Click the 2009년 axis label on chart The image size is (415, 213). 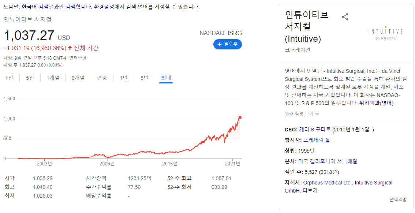point(108,164)
